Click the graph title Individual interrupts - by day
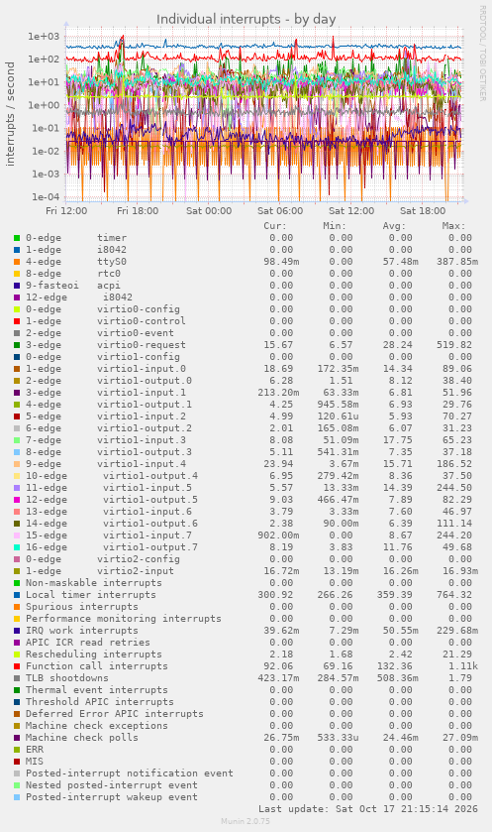 tap(246, 19)
